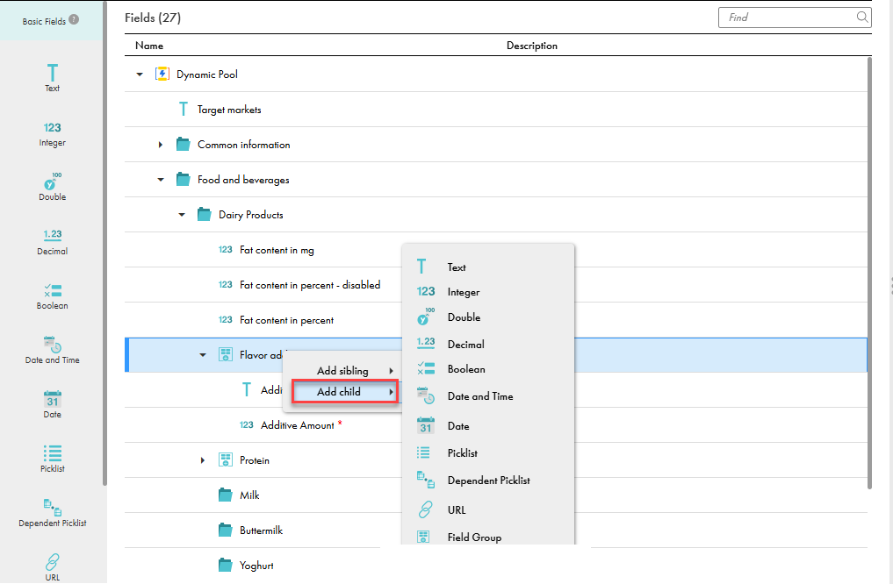Click the Name column header
The height and width of the screenshot is (584, 893).
[x=149, y=46]
